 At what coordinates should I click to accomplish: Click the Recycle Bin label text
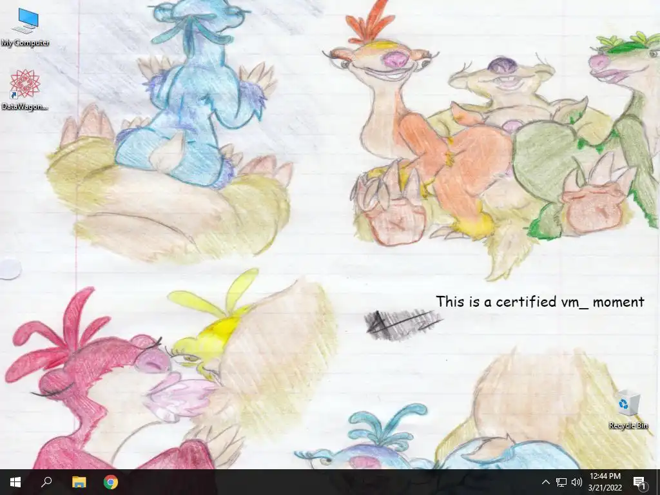tap(628, 425)
